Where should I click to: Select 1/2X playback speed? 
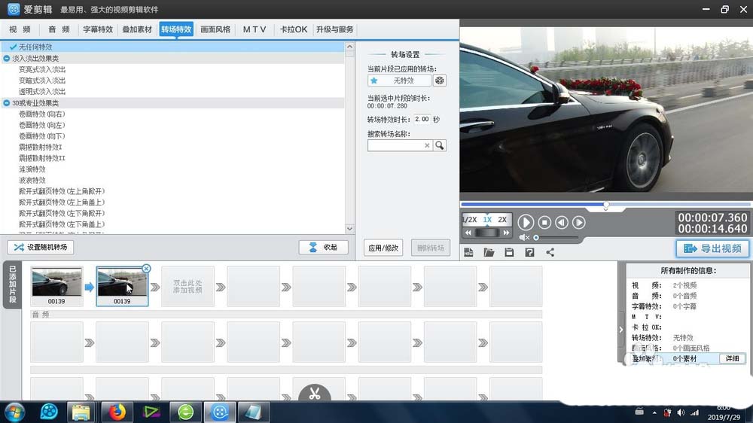(470, 220)
